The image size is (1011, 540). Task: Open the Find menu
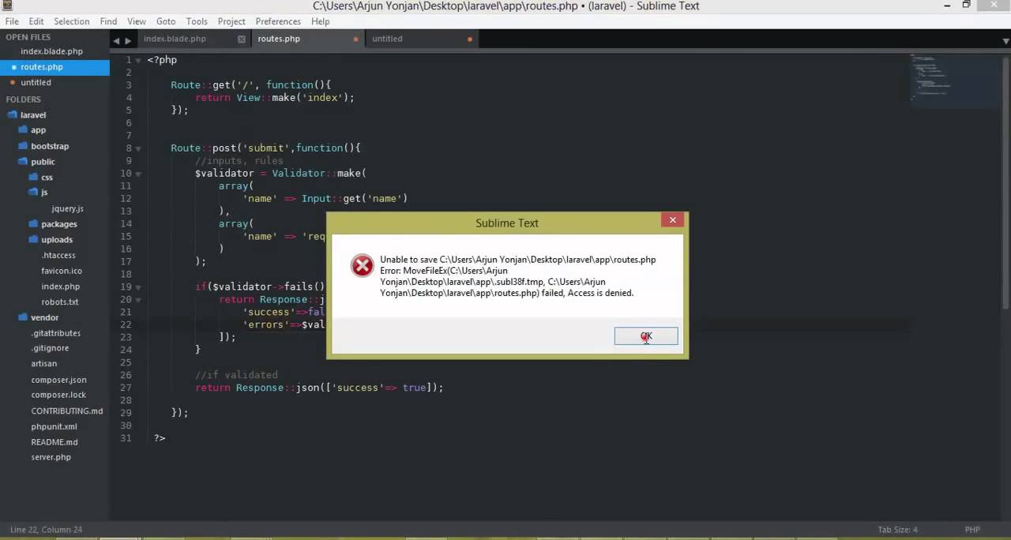click(x=109, y=21)
